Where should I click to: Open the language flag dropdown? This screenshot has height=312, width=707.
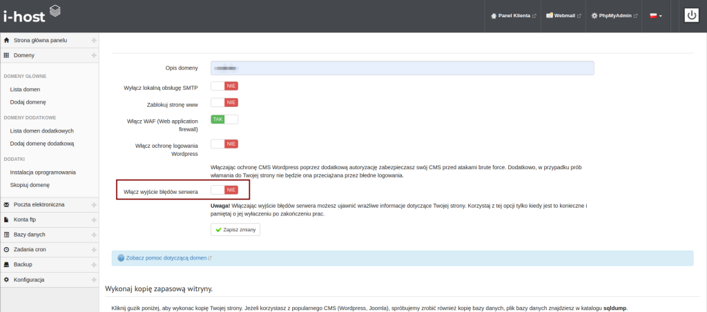655,15
